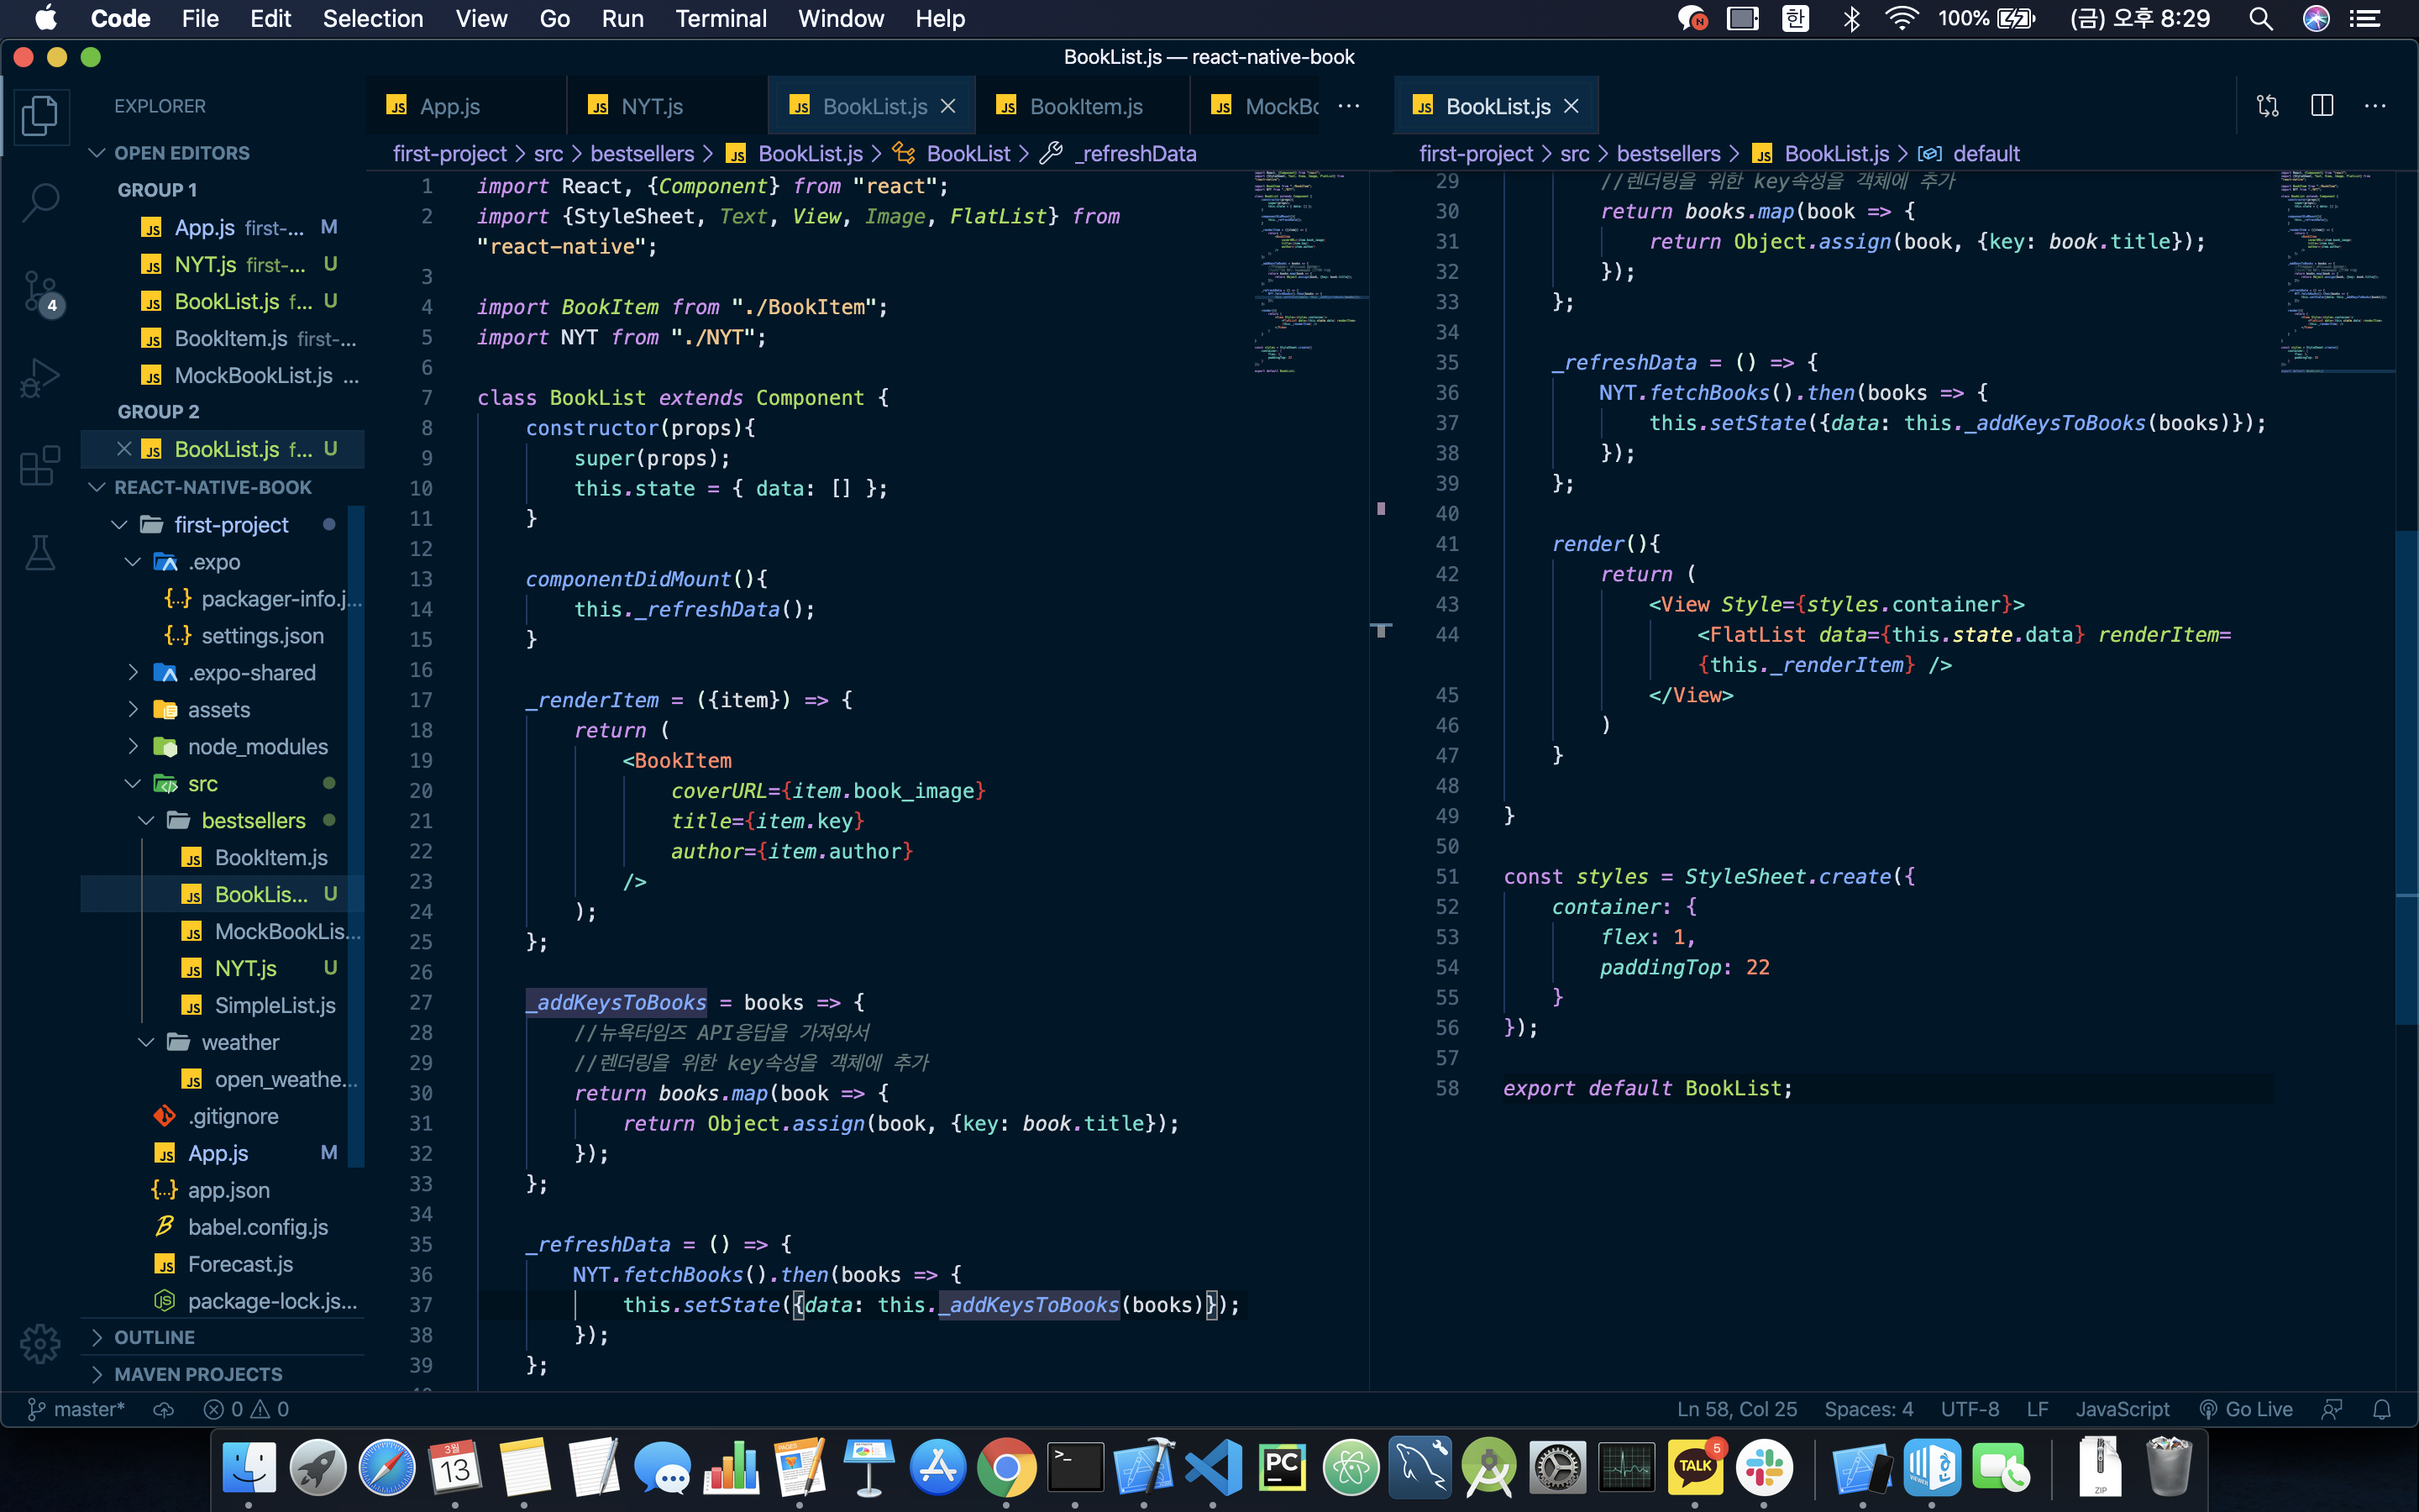Click the Split Editor Right icon

pyautogui.click(x=2321, y=106)
